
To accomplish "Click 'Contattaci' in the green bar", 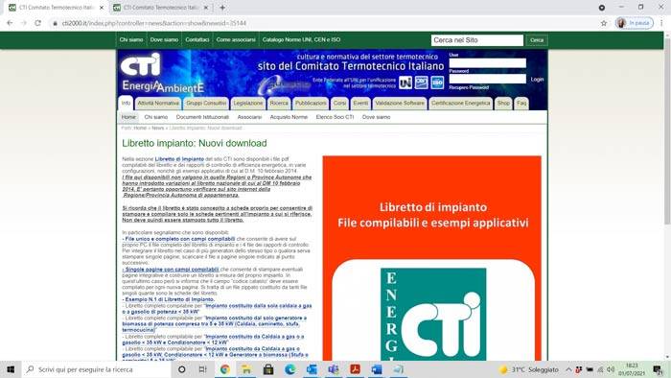I will (x=197, y=39).
